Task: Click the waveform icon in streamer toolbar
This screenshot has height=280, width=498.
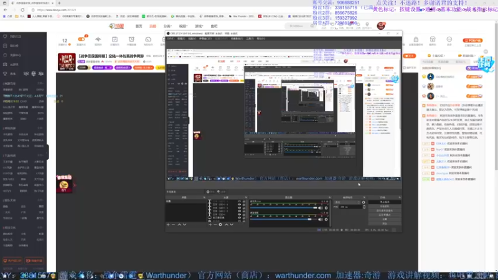Action: [98, 39]
